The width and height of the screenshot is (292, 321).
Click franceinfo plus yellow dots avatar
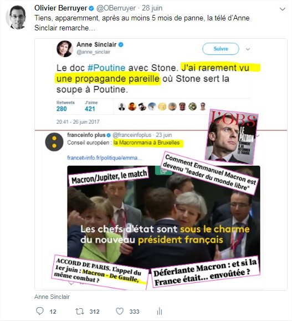tap(54, 142)
